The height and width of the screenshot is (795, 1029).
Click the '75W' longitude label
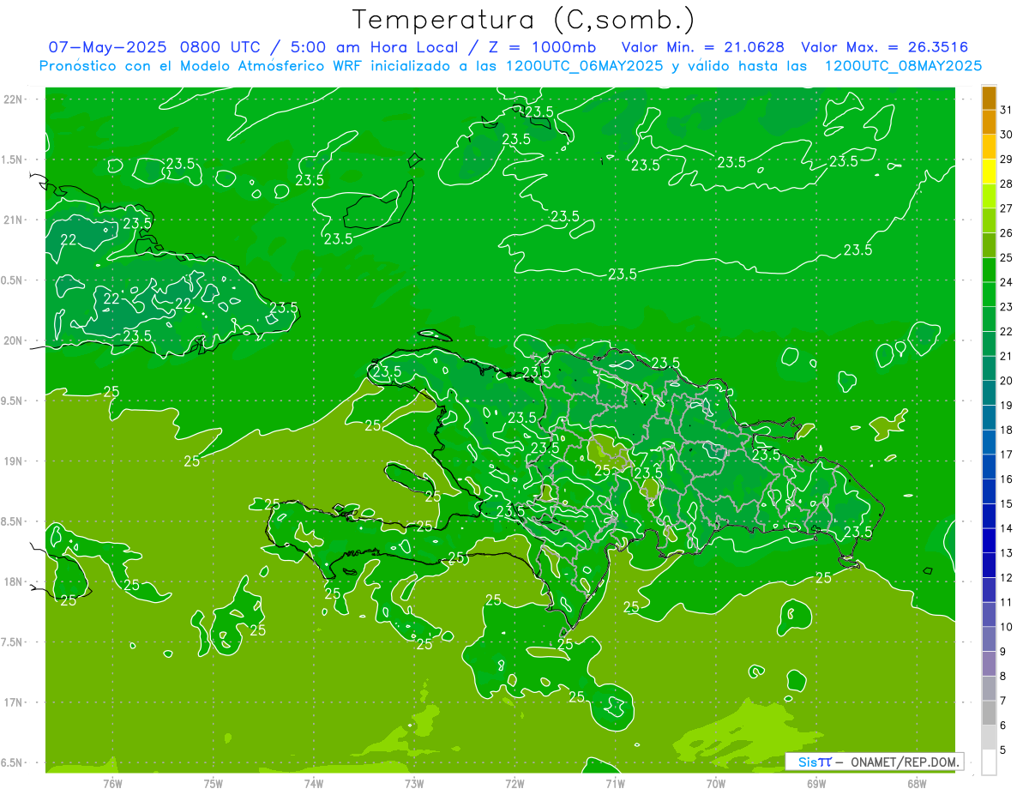[214, 783]
